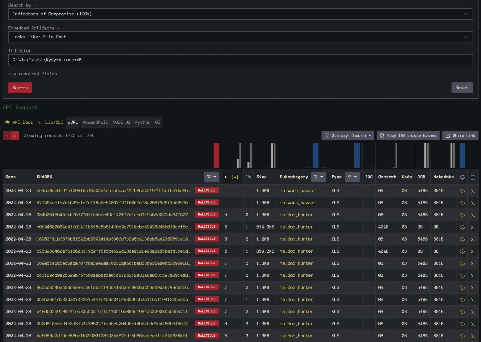
Task: Download sample 569ed1a6c5ed6ada via cloud icon
Action: pos(462,263)
